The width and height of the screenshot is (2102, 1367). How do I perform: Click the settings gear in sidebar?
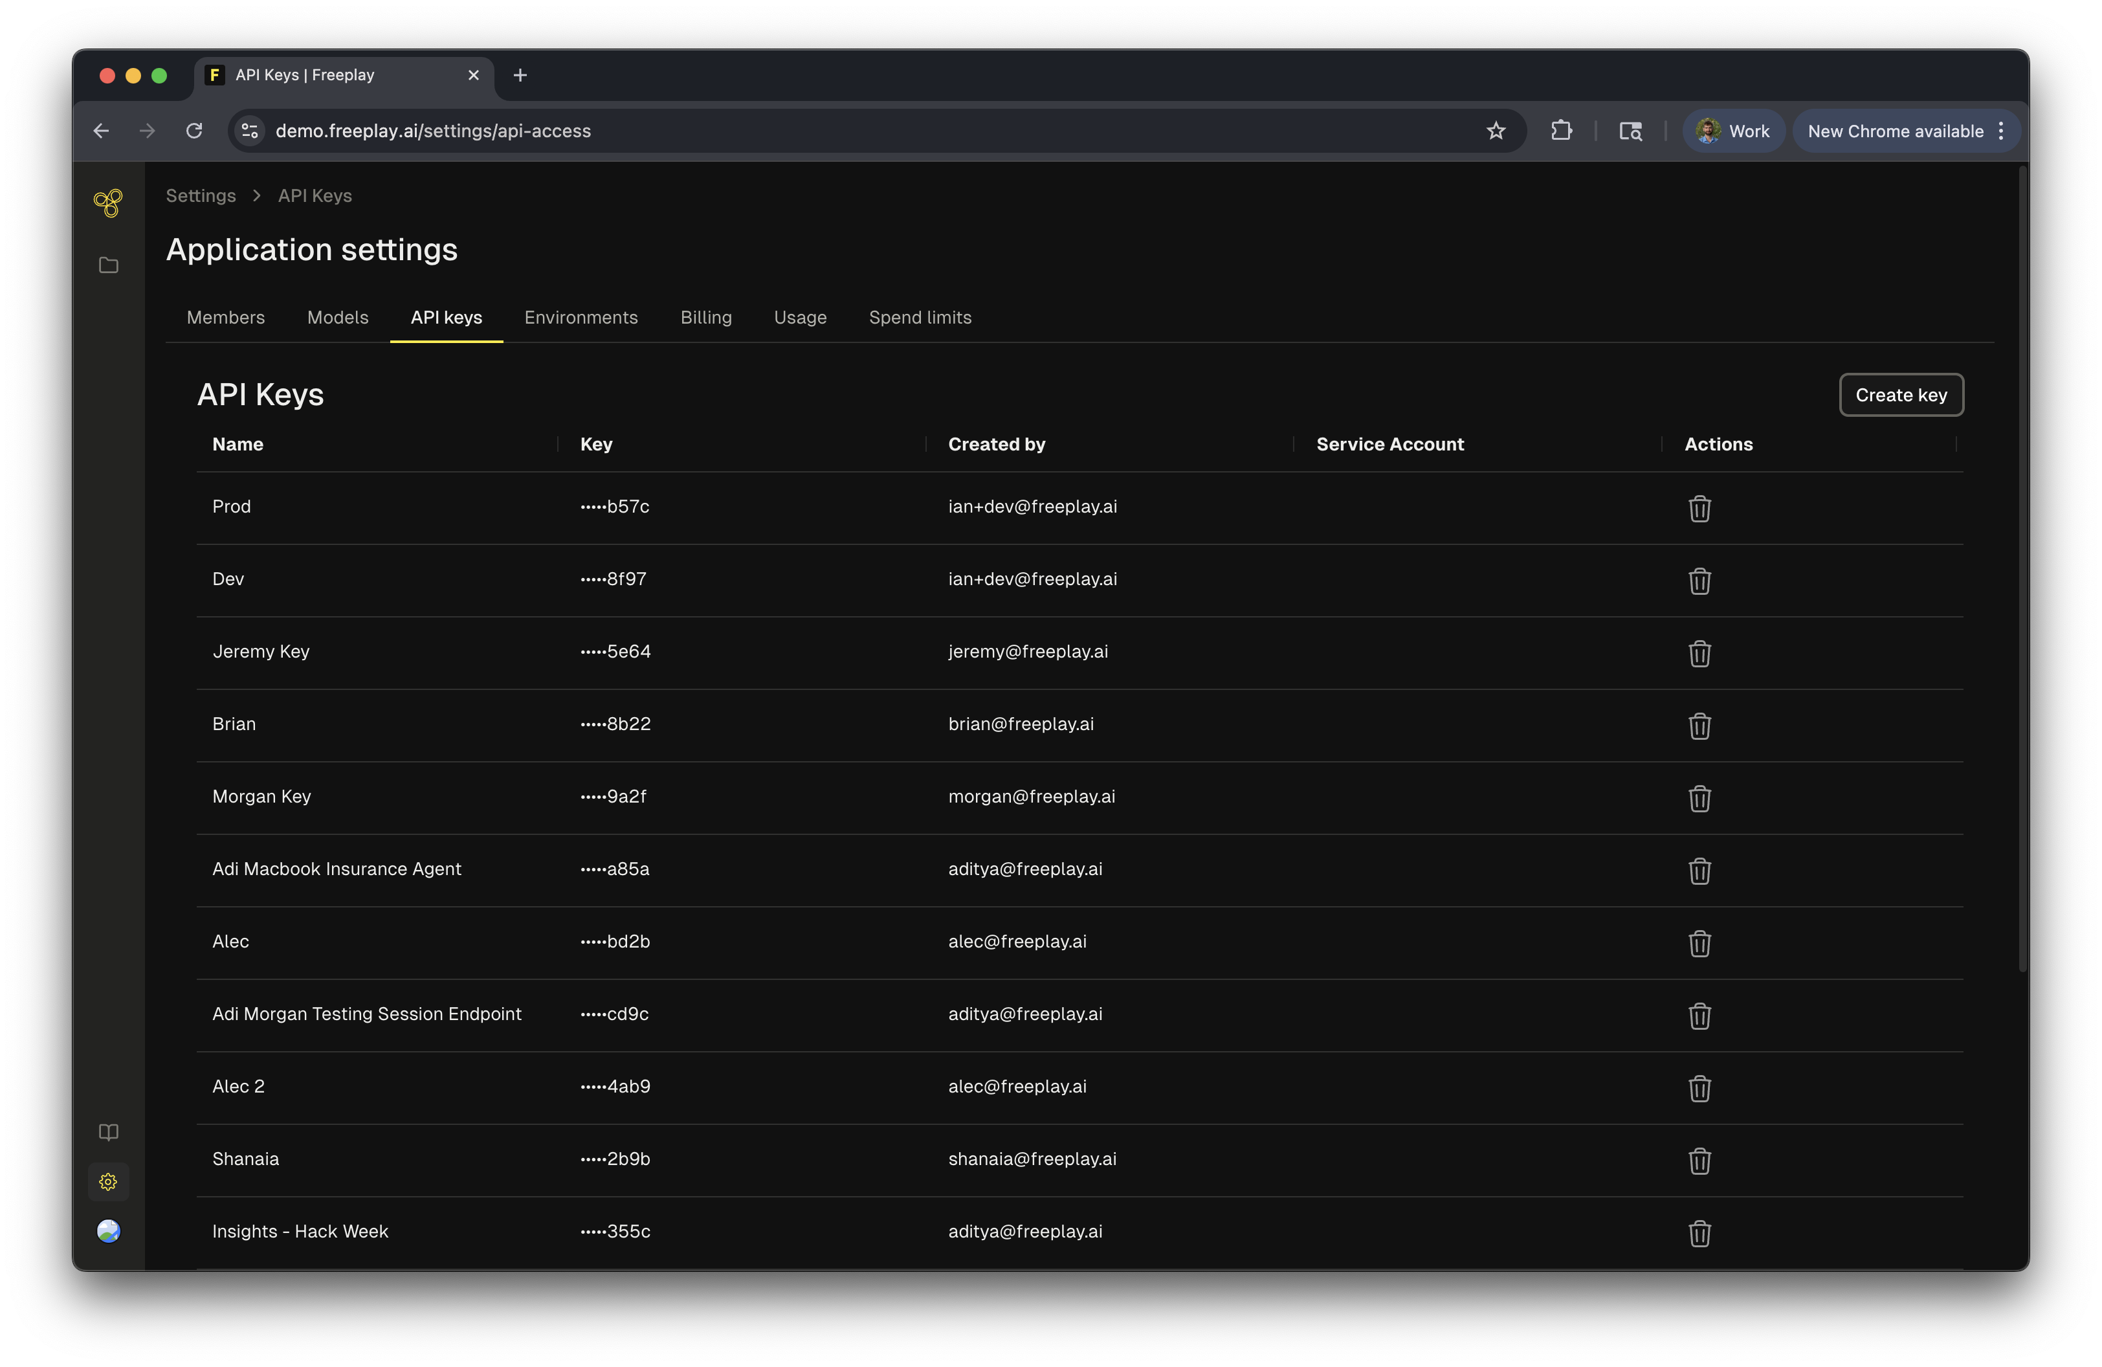pyautogui.click(x=107, y=1181)
